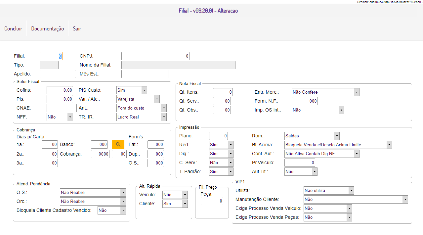Click the Tipo field

[49, 65]
